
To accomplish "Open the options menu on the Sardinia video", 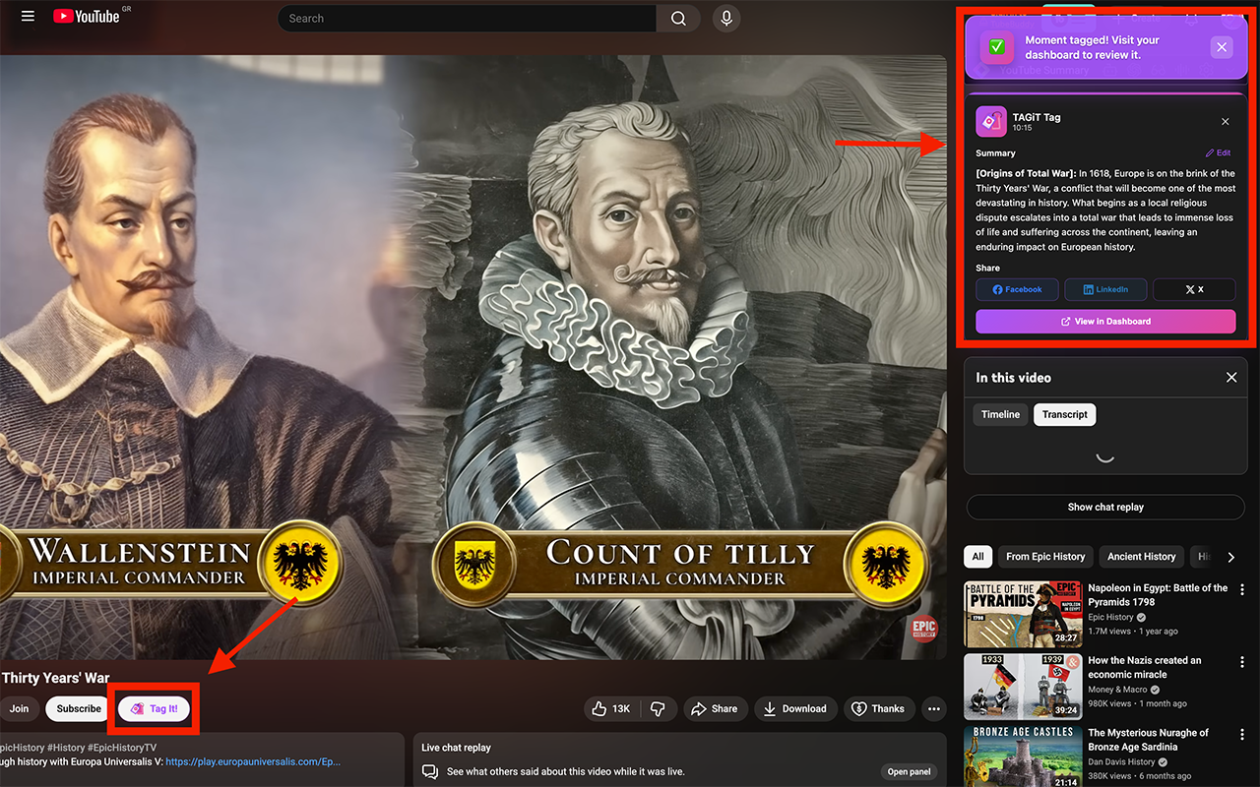I will pos(1242,734).
